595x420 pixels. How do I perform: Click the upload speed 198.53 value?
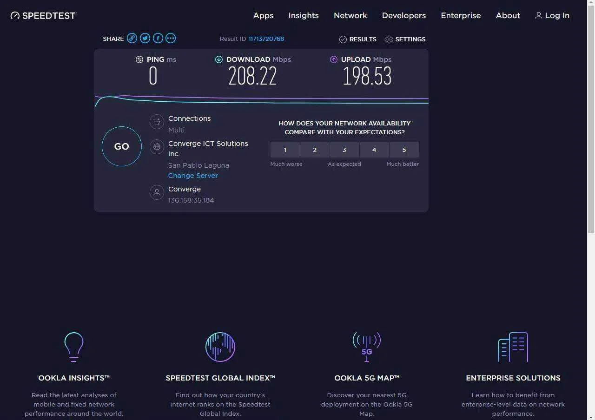367,76
